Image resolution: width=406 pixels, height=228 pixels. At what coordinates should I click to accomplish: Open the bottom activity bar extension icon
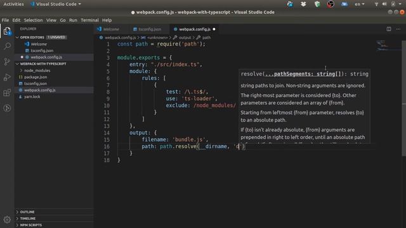pyautogui.click(x=7, y=108)
